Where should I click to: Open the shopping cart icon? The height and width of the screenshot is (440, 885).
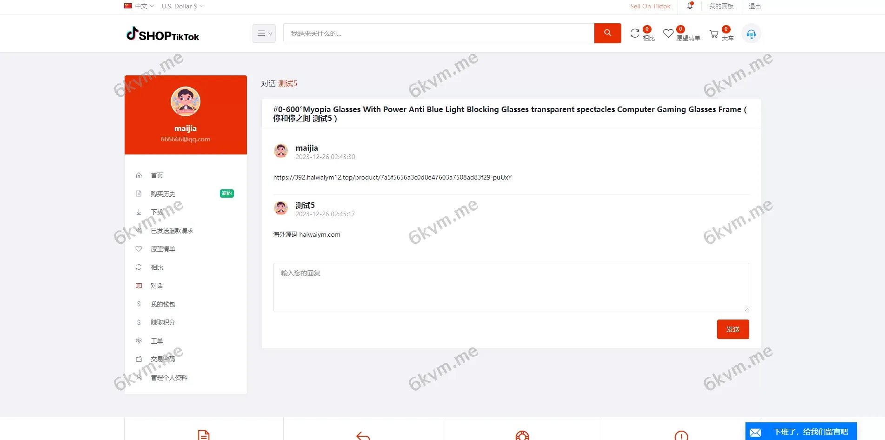(714, 34)
